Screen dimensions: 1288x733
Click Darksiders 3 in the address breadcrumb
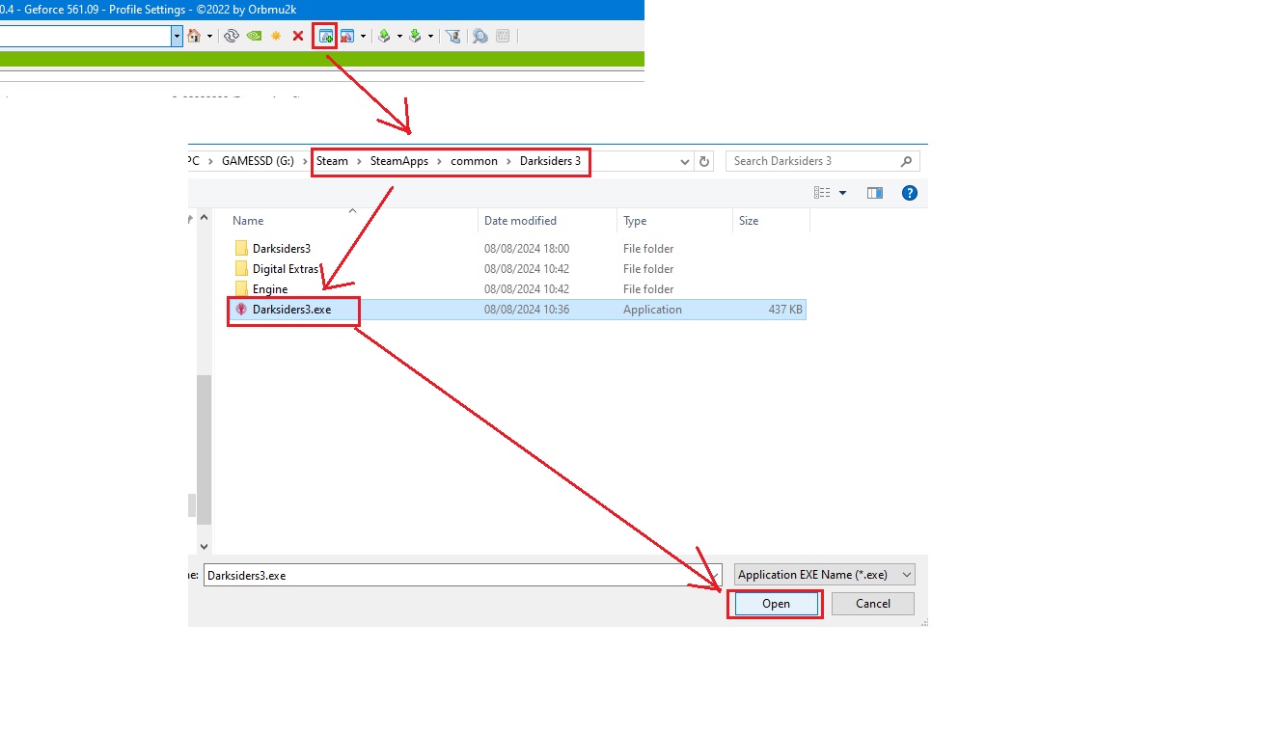[x=551, y=161]
